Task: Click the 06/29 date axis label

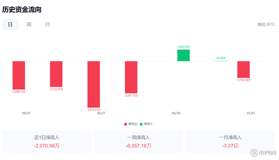Action: point(176,113)
